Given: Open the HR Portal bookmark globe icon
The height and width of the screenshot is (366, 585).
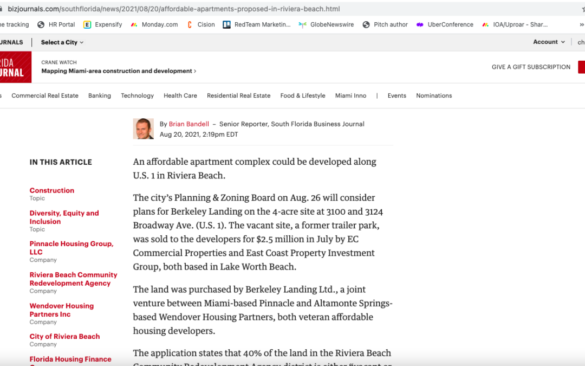Looking at the screenshot, I should [x=41, y=24].
